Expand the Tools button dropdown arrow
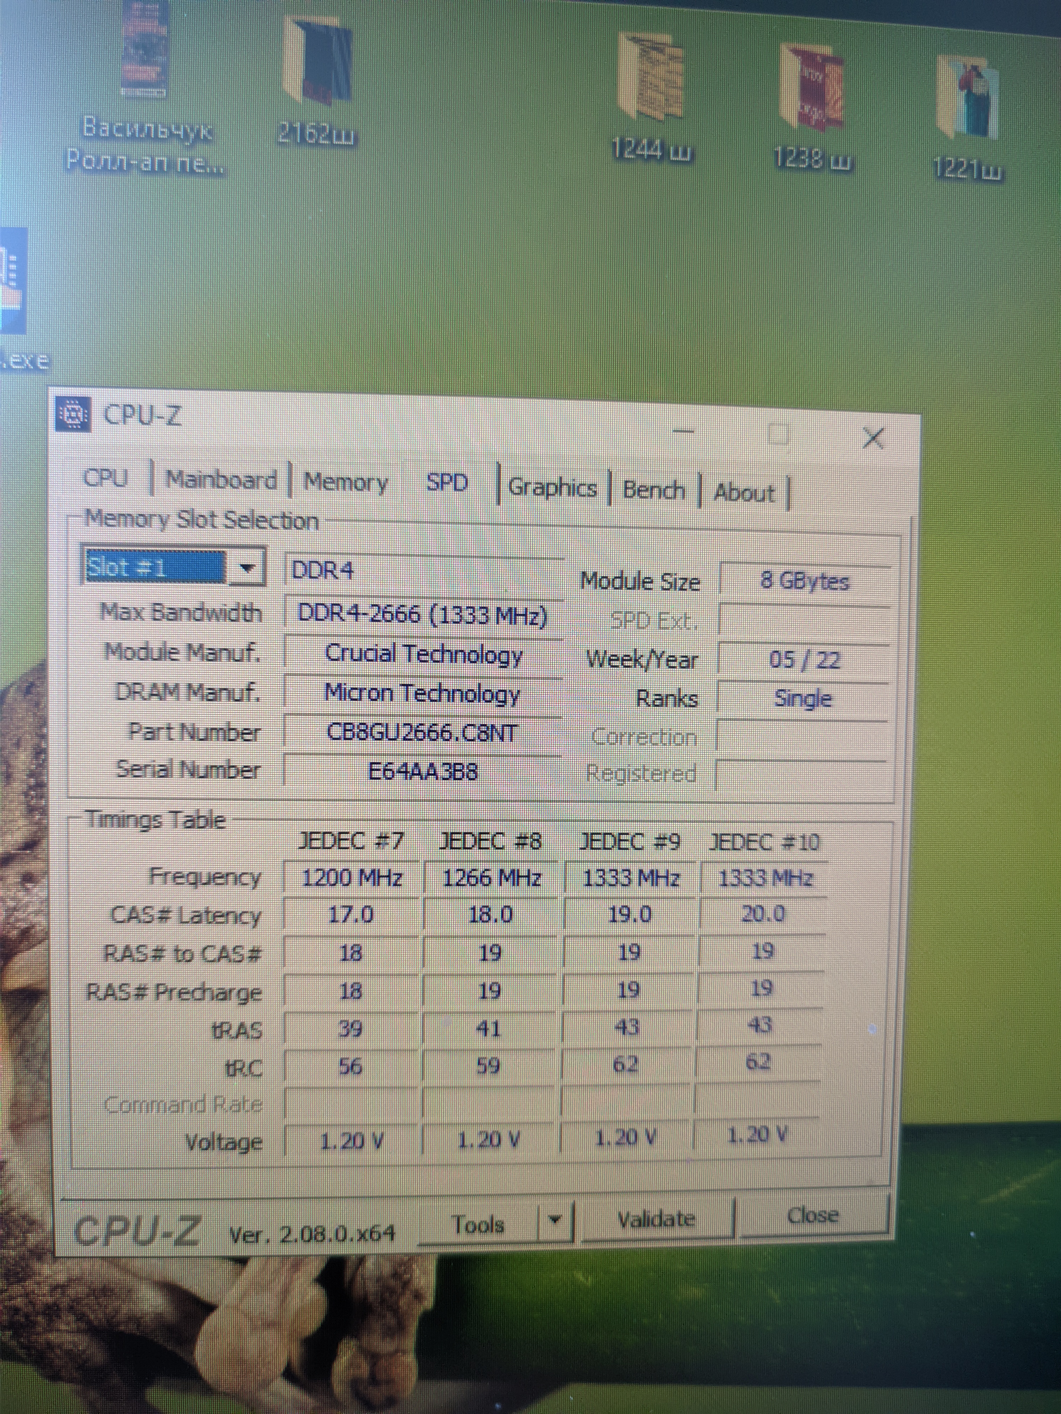 [x=555, y=1221]
